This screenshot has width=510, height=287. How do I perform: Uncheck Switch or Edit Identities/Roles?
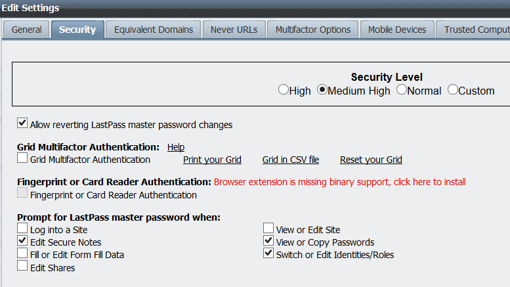coord(268,253)
